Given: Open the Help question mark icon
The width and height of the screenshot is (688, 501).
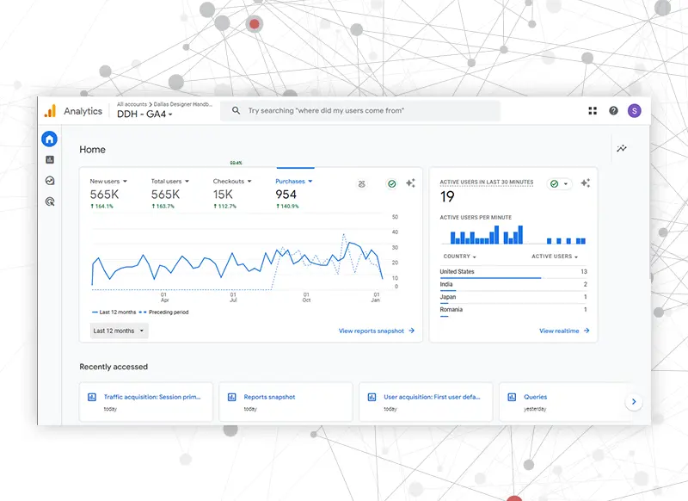Looking at the screenshot, I should [613, 111].
